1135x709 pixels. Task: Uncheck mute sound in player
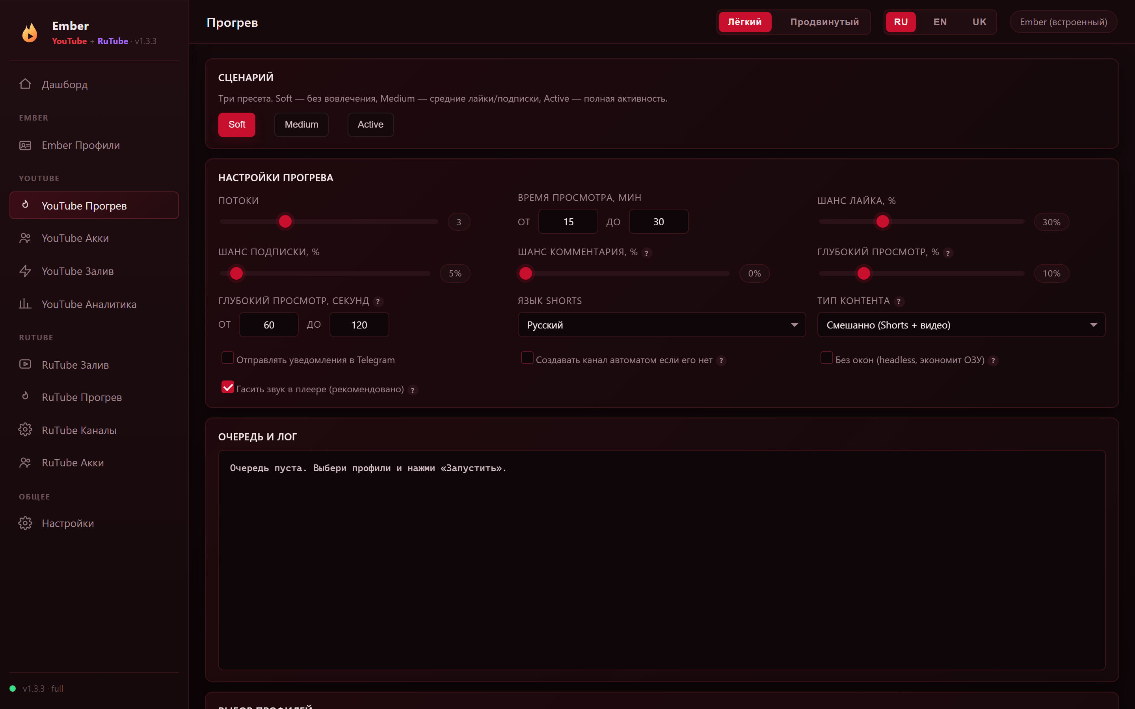point(227,387)
